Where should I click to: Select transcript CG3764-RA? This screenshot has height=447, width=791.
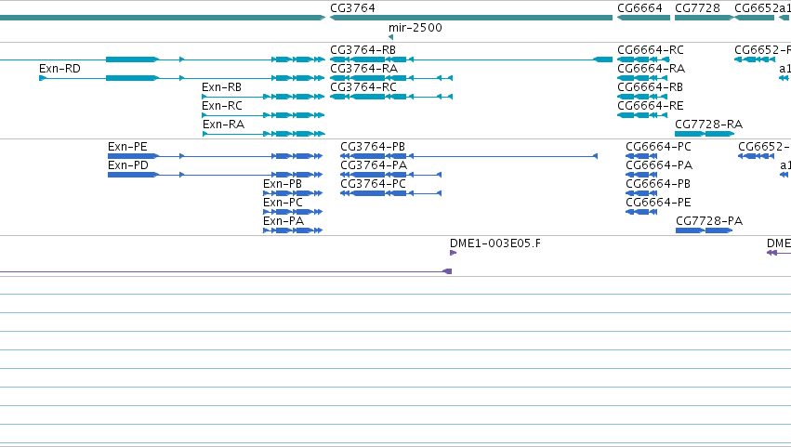[x=391, y=78]
